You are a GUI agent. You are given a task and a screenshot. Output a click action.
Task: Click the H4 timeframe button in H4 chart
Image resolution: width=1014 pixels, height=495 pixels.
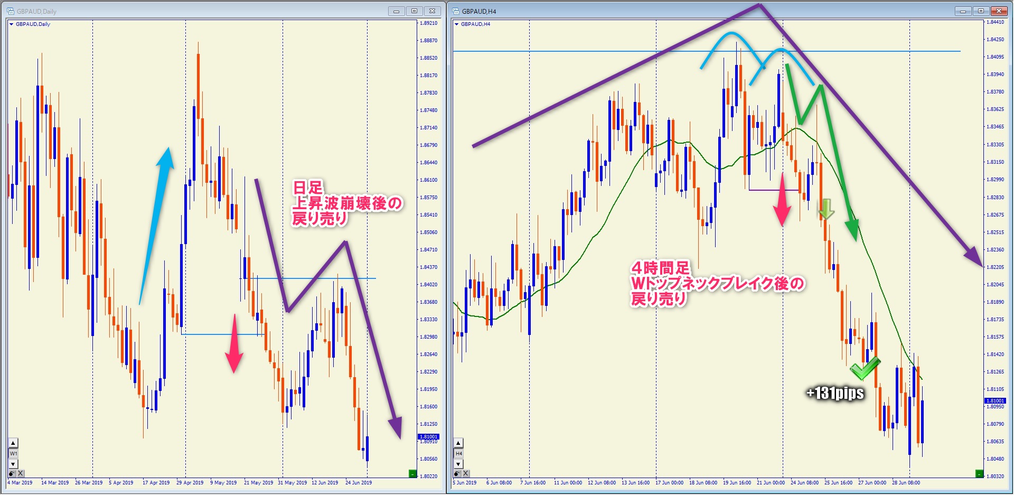(x=458, y=454)
